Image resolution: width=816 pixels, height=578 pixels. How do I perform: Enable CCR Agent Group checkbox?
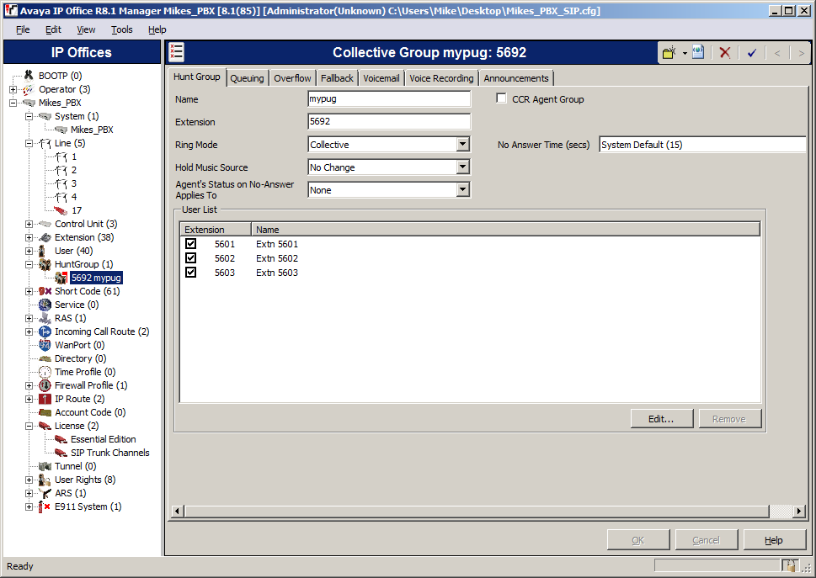coord(501,98)
